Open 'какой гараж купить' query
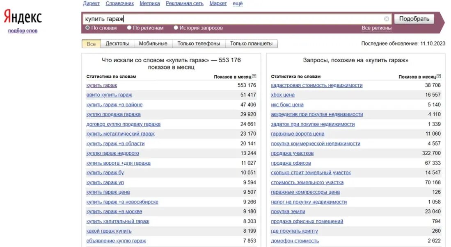 pyautogui.click(x=109, y=231)
